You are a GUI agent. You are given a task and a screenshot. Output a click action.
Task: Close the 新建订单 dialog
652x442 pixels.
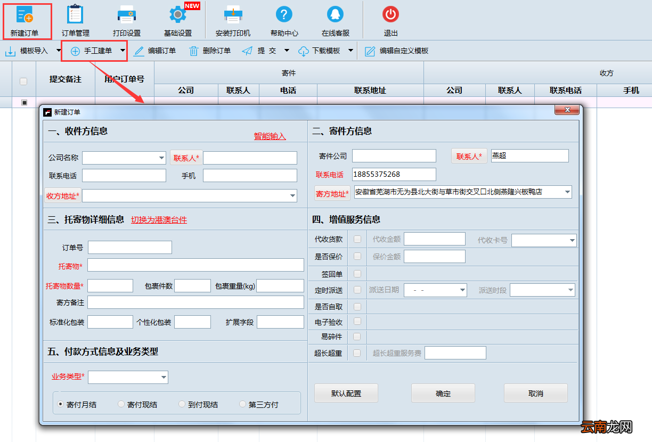click(x=567, y=110)
